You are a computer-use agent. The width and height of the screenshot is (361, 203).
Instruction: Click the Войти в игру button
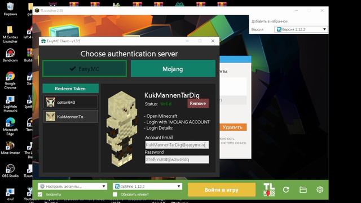coord(222,190)
